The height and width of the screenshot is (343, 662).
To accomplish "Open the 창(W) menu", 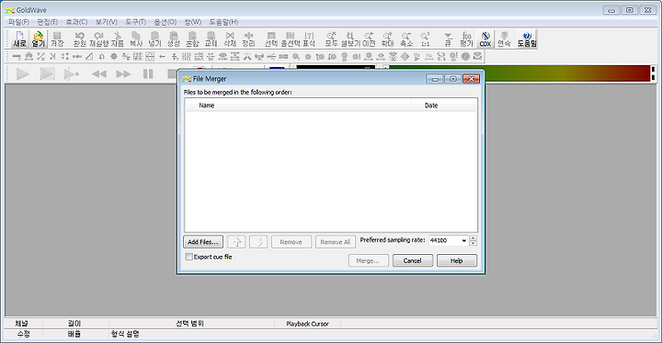I will coord(192,22).
